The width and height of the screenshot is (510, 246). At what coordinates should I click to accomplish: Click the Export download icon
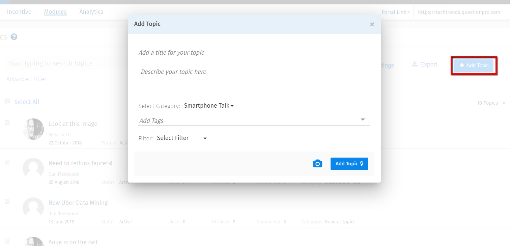[415, 64]
